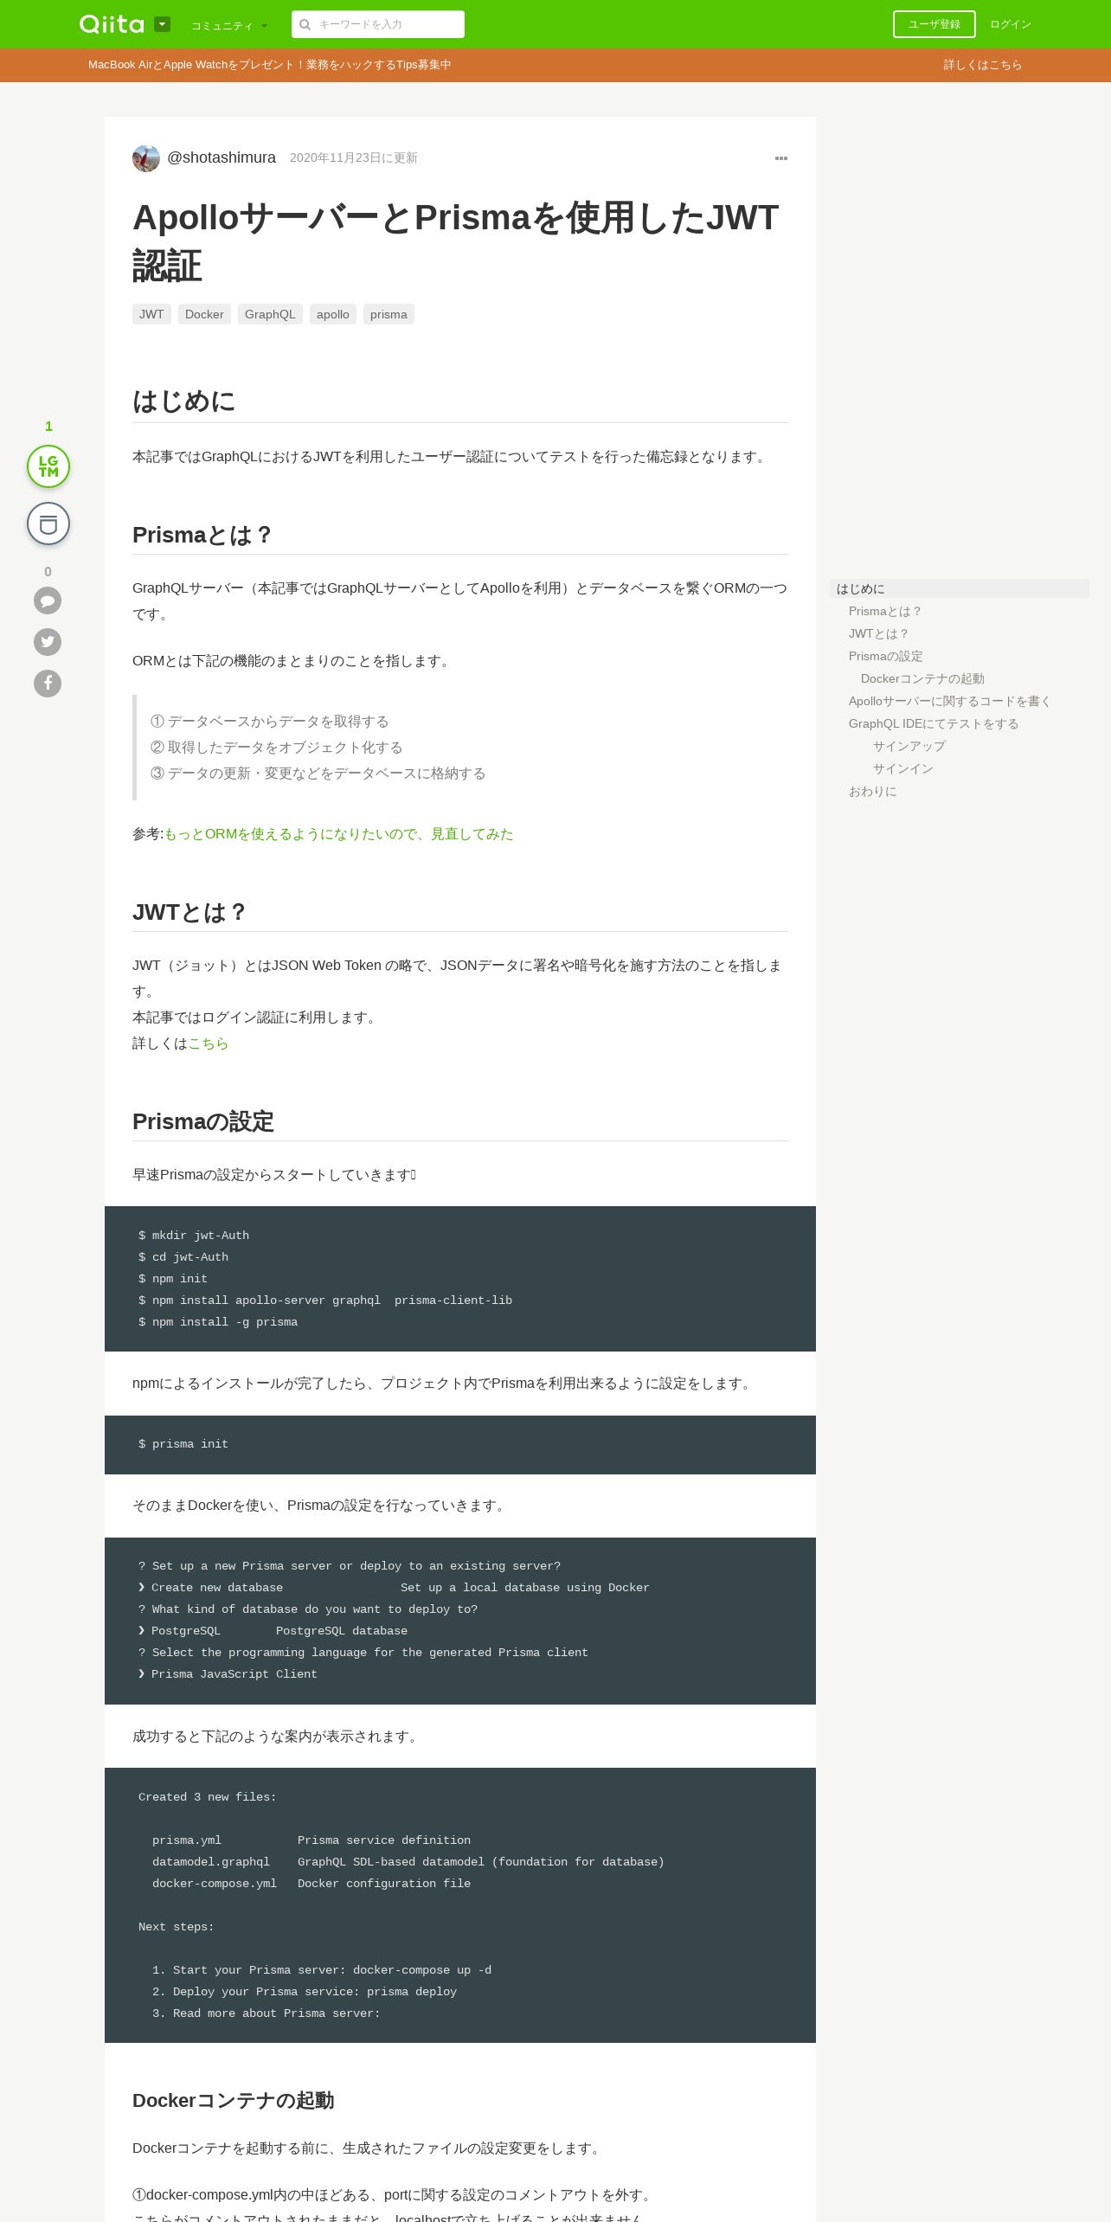Image resolution: width=1111 pixels, height=2222 pixels.
Task: Share article via Twitter icon
Action: point(48,642)
